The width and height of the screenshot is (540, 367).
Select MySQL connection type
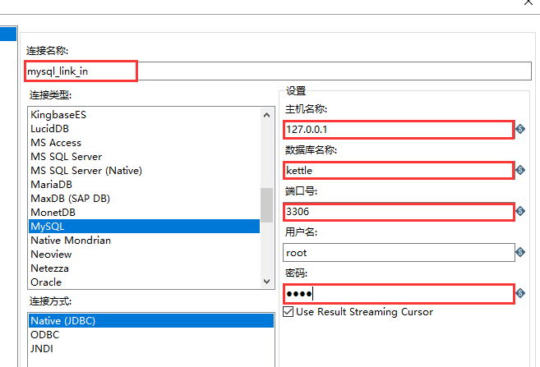tap(145, 227)
